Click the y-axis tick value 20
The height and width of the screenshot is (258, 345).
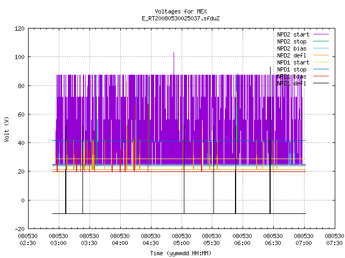click(x=22, y=171)
